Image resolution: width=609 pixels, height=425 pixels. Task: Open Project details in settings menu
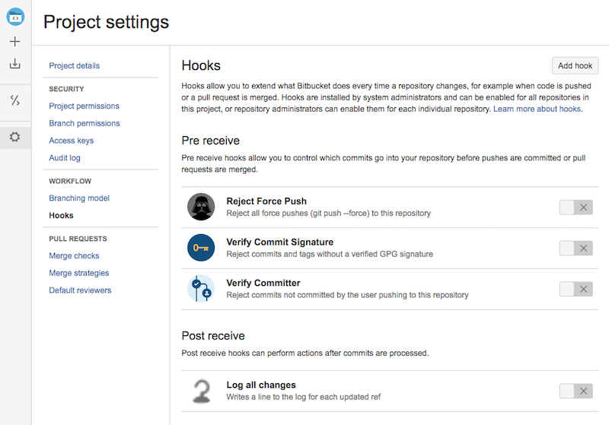[x=74, y=65]
